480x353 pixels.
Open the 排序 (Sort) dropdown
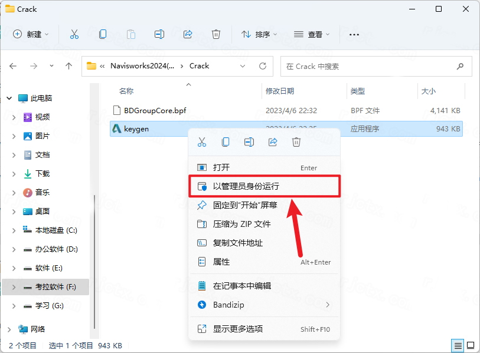(x=259, y=34)
